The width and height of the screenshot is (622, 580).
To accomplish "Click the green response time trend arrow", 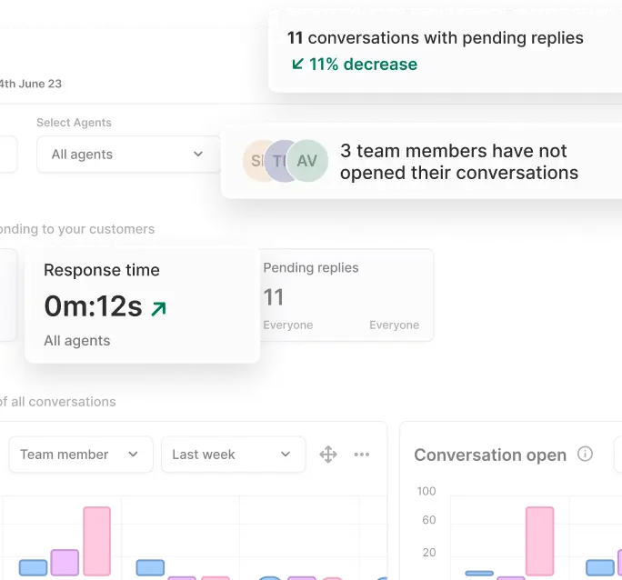I will pos(158,309).
